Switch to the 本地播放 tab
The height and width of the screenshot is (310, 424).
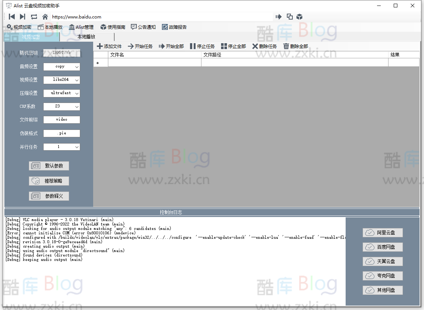tap(86, 37)
